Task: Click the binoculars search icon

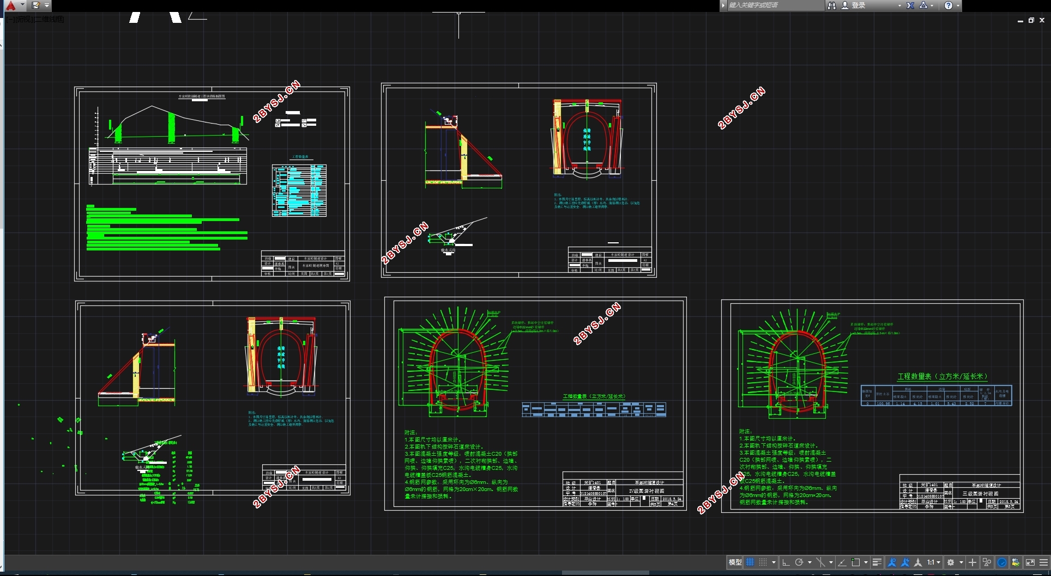Action: (831, 5)
